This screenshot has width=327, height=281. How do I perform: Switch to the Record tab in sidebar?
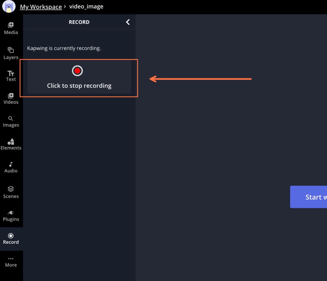click(x=11, y=239)
